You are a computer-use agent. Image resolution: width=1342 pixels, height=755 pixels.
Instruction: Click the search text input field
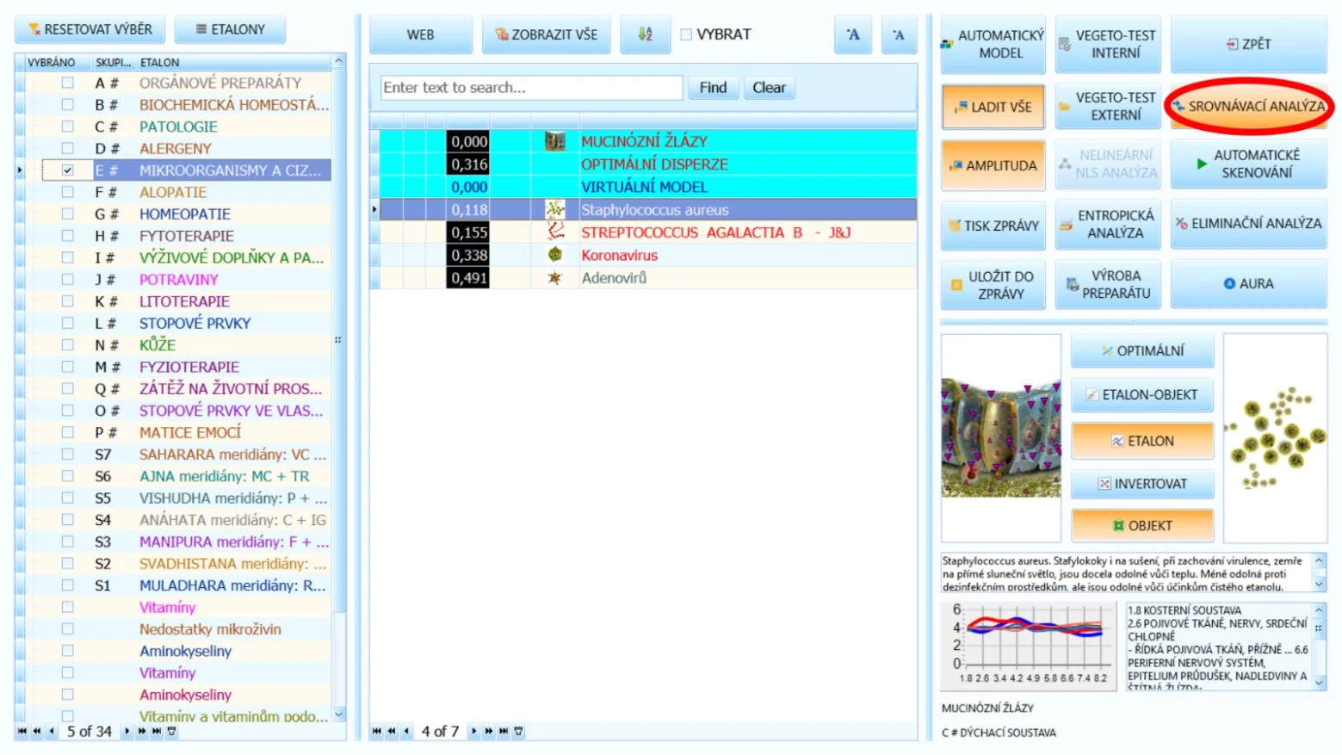[531, 88]
